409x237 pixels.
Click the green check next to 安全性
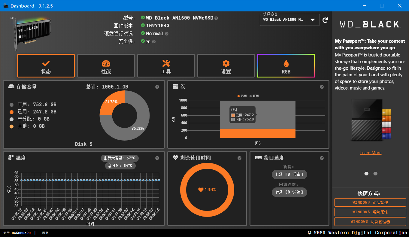[x=143, y=41]
